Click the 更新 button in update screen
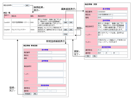Image resolution: width=135 pixels, height=99 pixels. pos(88,56)
